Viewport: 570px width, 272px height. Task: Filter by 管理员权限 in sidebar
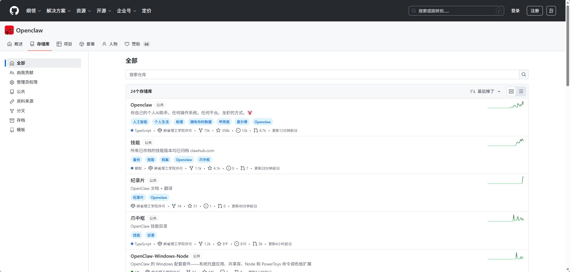click(x=44, y=82)
